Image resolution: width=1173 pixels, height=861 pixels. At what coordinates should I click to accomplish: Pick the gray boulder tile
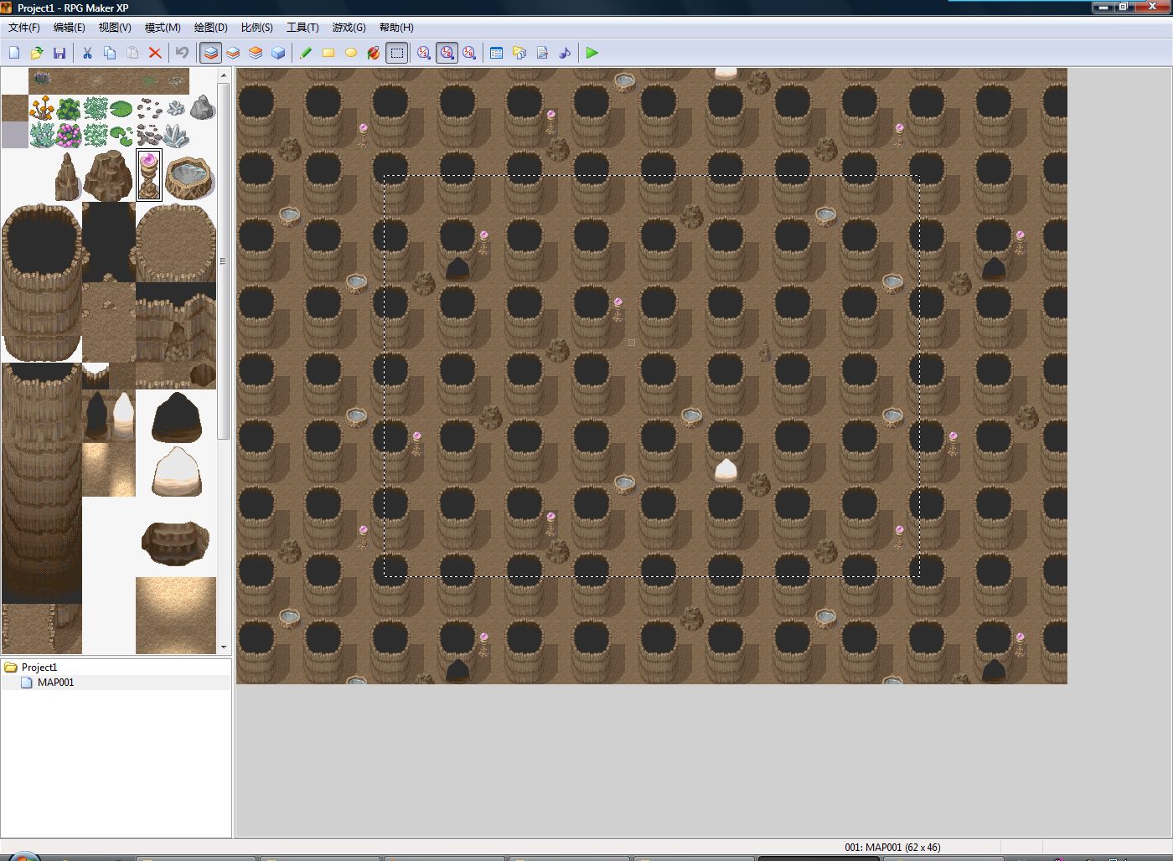[203, 108]
